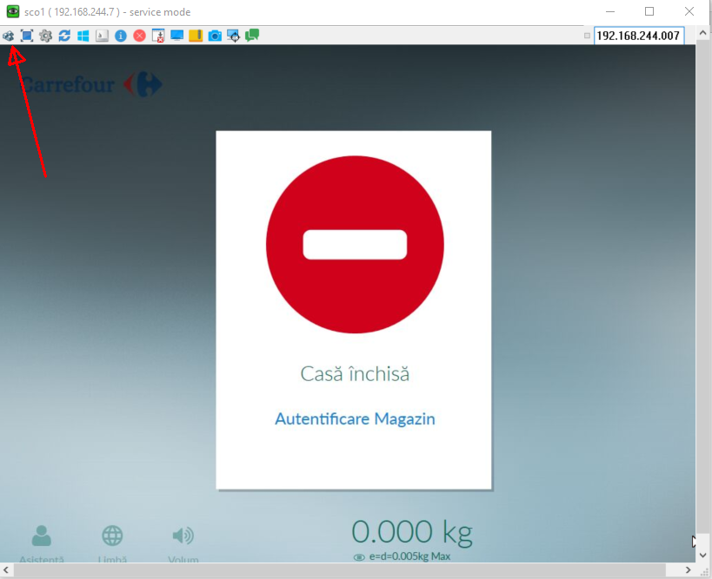Click the IP address field 192.168.244.007

(638, 36)
